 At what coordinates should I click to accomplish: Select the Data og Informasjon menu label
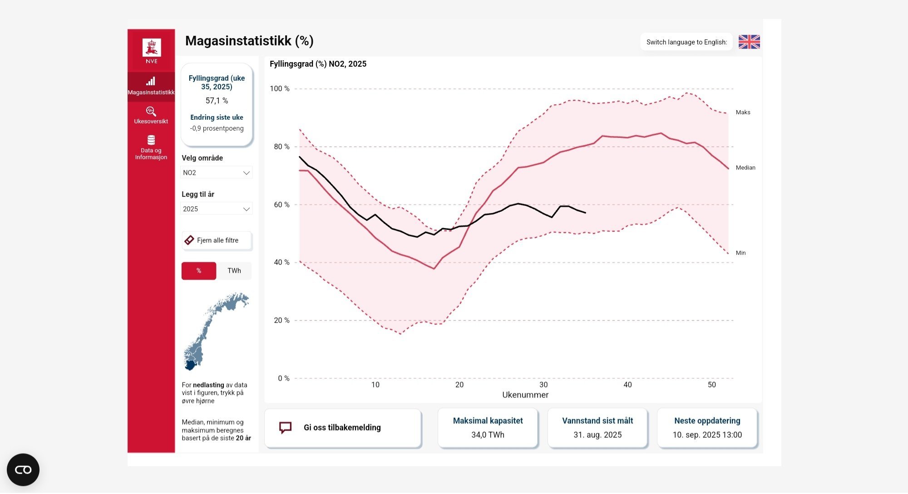pos(151,154)
